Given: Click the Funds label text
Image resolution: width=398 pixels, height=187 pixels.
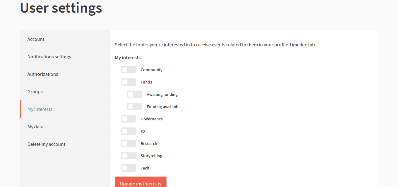Looking at the screenshot, I should coord(146,82).
